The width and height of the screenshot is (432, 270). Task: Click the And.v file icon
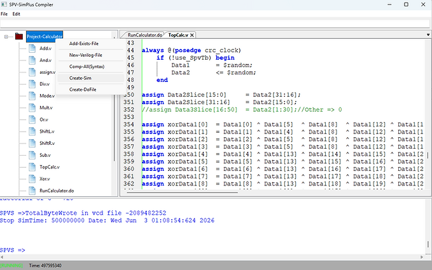tap(32, 60)
